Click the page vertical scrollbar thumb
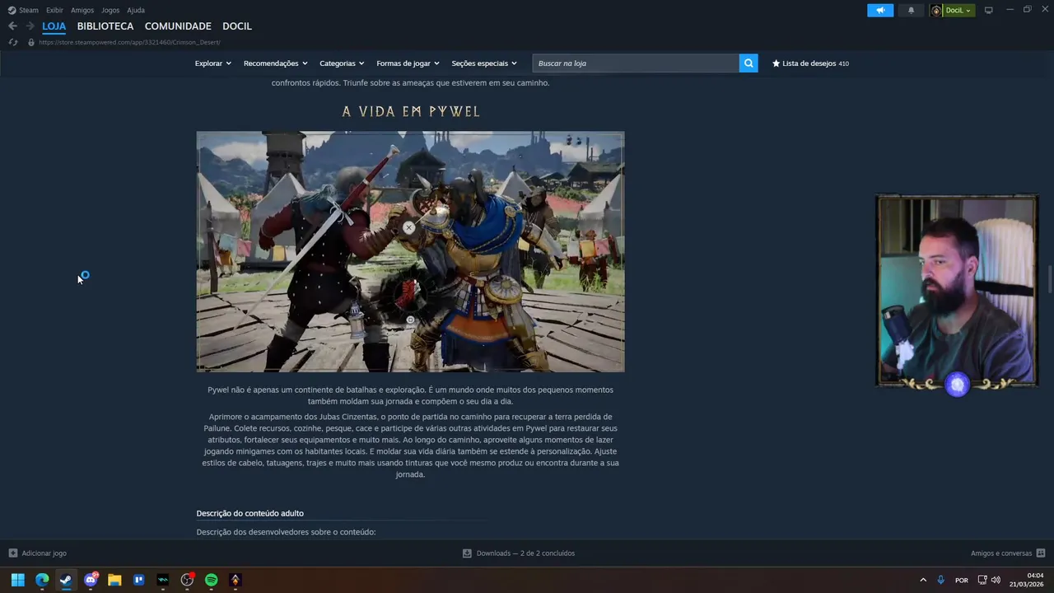The height and width of the screenshot is (593, 1054). click(x=1050, y=279)
